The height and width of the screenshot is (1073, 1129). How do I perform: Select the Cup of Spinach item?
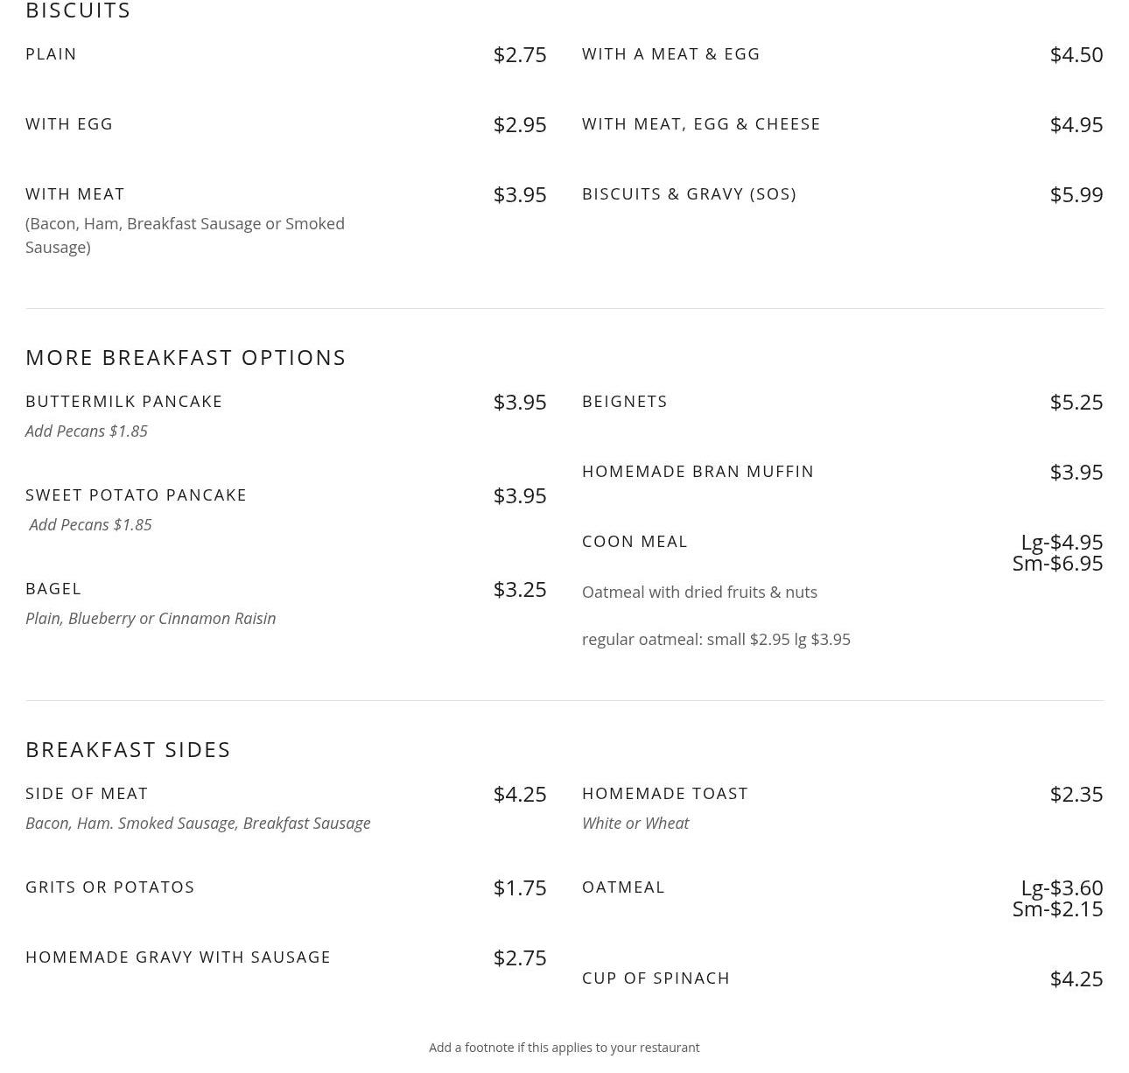coord(656,978)
